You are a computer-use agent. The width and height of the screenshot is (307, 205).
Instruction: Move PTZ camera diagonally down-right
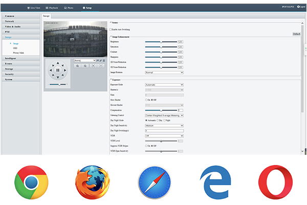pos(62,75)
